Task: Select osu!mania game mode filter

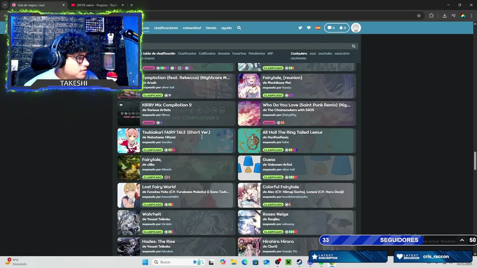Action: (x=298, y=58)
